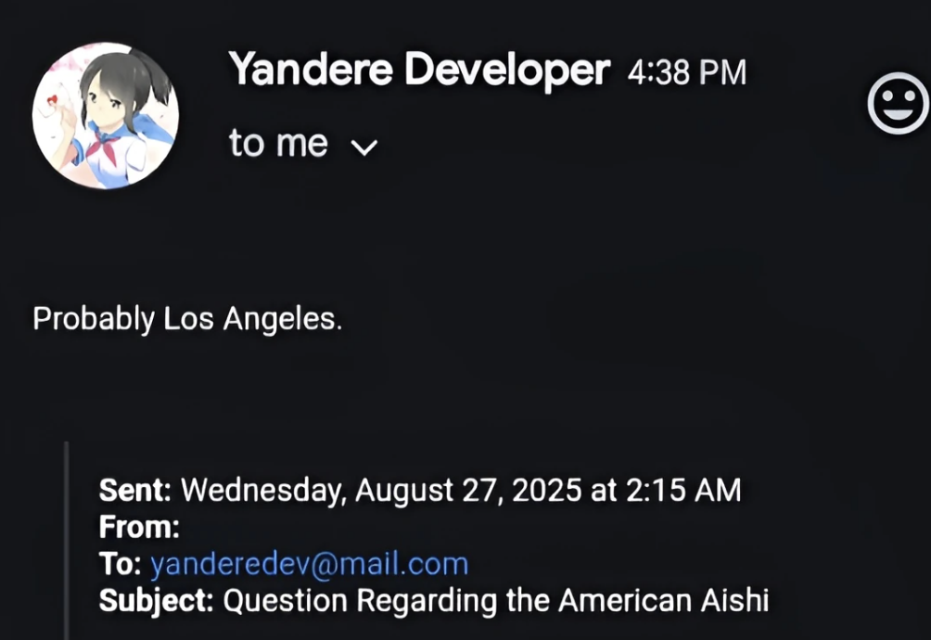
Task: Select the "to me" recipient text
Action: [x=278, y=144]
